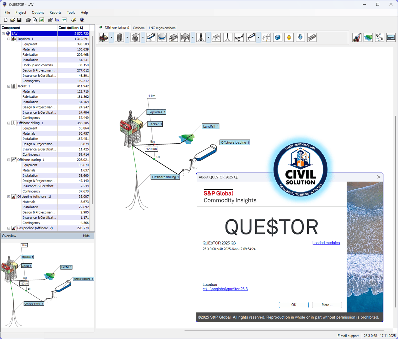
Task: Collapse the LAV root tree node
Action: click(3, 34)
